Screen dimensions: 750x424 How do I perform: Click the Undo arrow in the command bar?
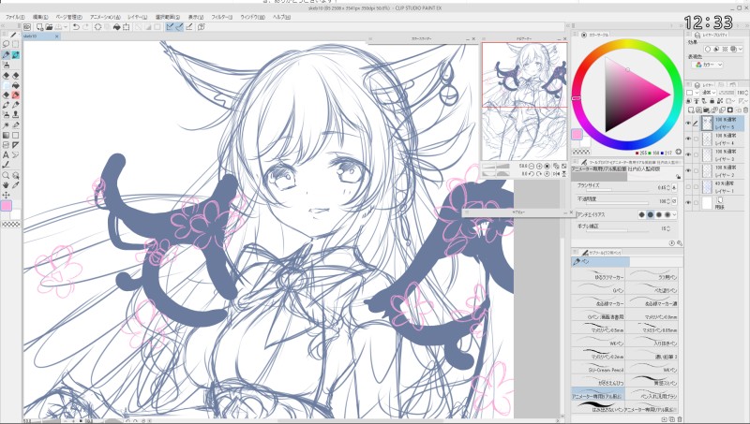76,27
